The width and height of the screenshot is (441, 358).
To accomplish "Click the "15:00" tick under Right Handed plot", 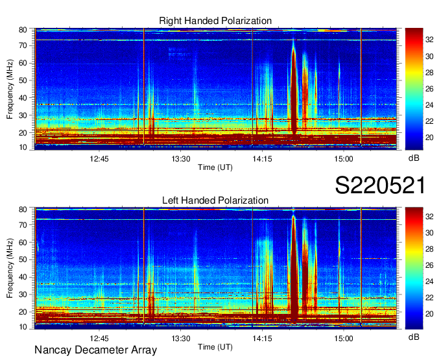I will pos(344,159).
